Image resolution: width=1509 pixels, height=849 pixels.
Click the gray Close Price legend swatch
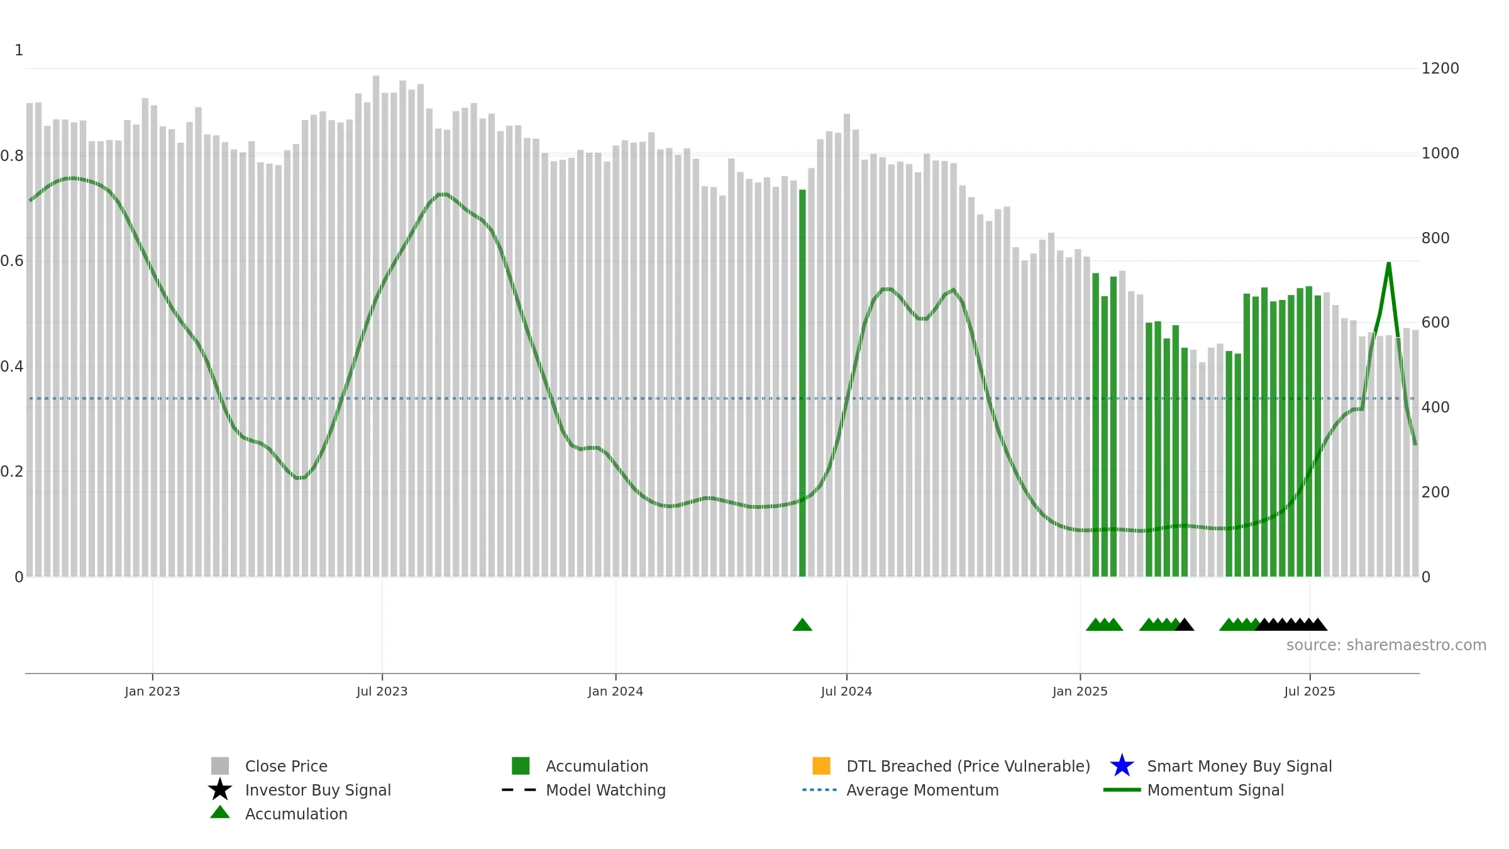[x=220, y=766]
